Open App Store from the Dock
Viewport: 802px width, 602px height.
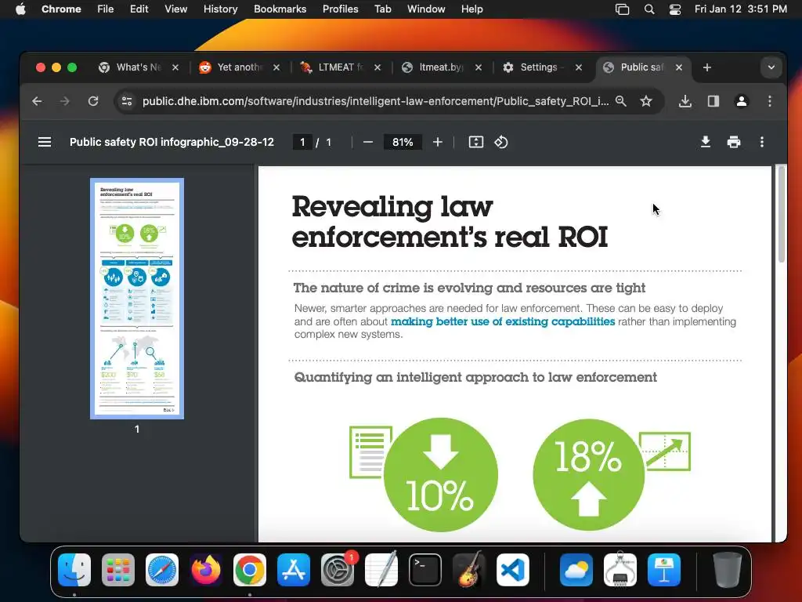[294, 570]
